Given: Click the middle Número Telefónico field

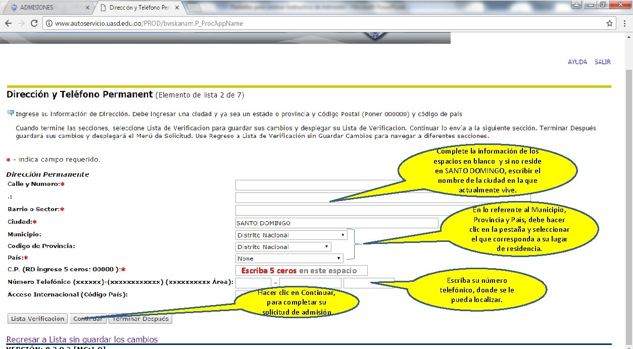Looking at the screenshot, I should (x=310, y=283).
